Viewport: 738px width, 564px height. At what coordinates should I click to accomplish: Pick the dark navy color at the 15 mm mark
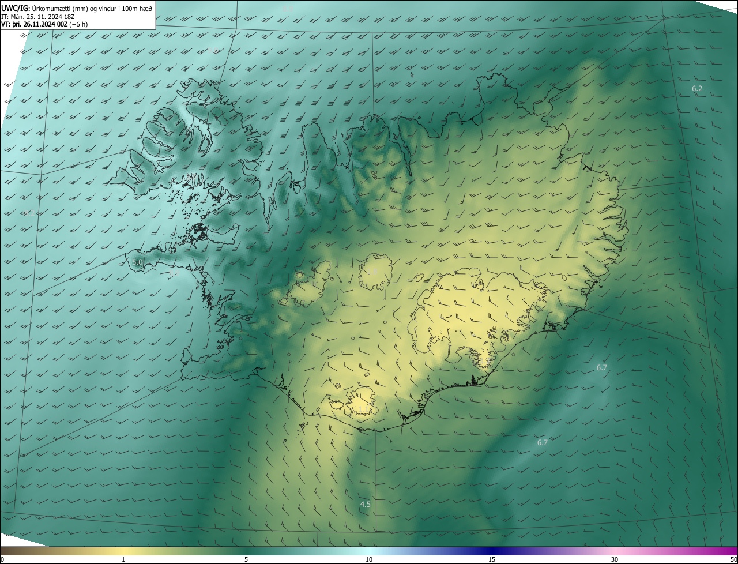click(x=492, y=551)
